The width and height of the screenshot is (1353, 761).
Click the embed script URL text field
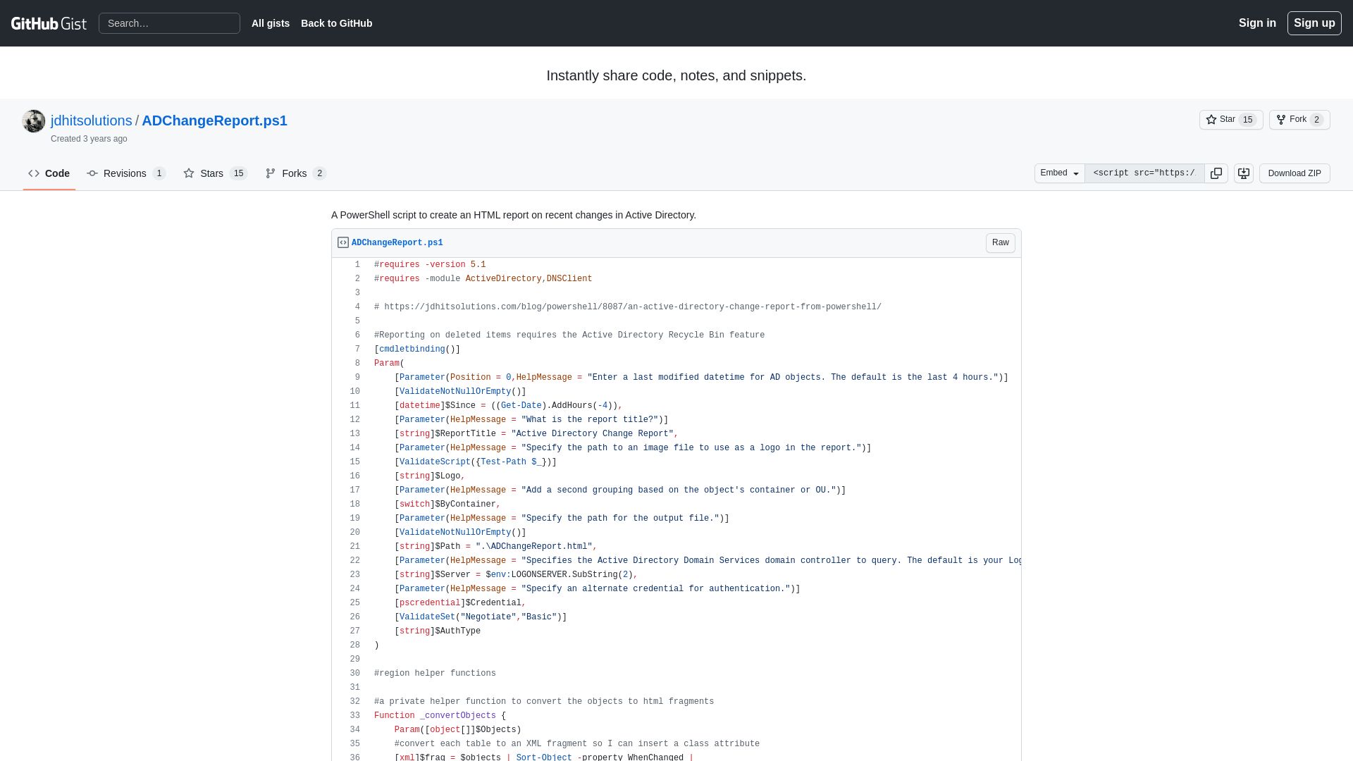(1144, 173)
